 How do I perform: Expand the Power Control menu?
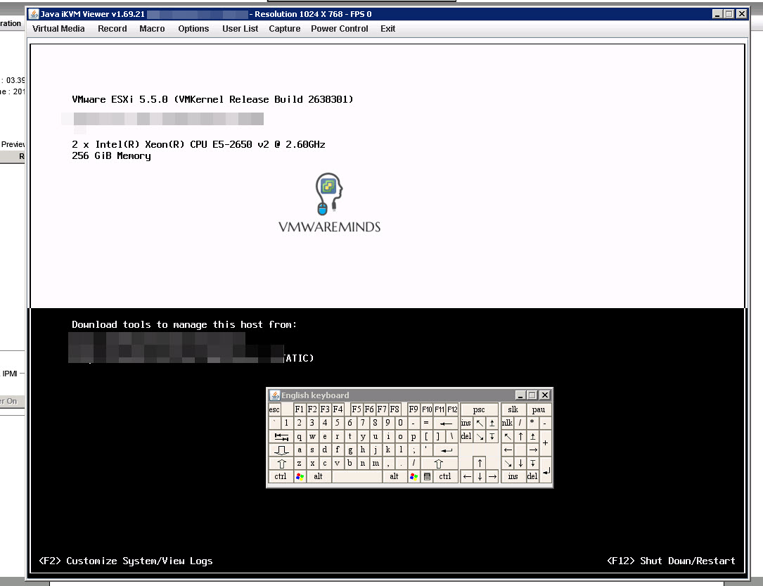[339, 29]
